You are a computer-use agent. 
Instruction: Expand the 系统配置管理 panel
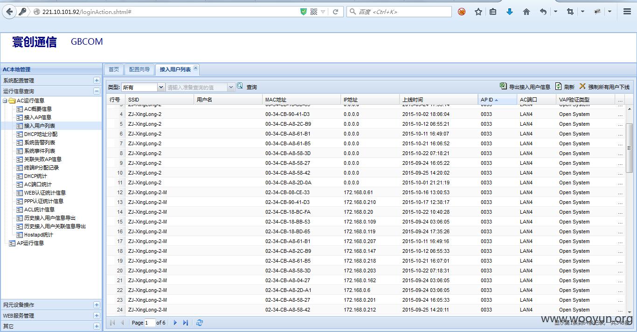(x=97, y=81)
